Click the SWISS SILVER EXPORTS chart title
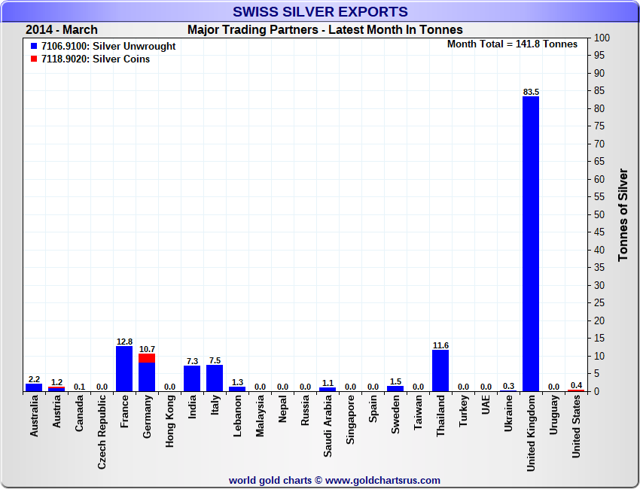 coord(320,12)
